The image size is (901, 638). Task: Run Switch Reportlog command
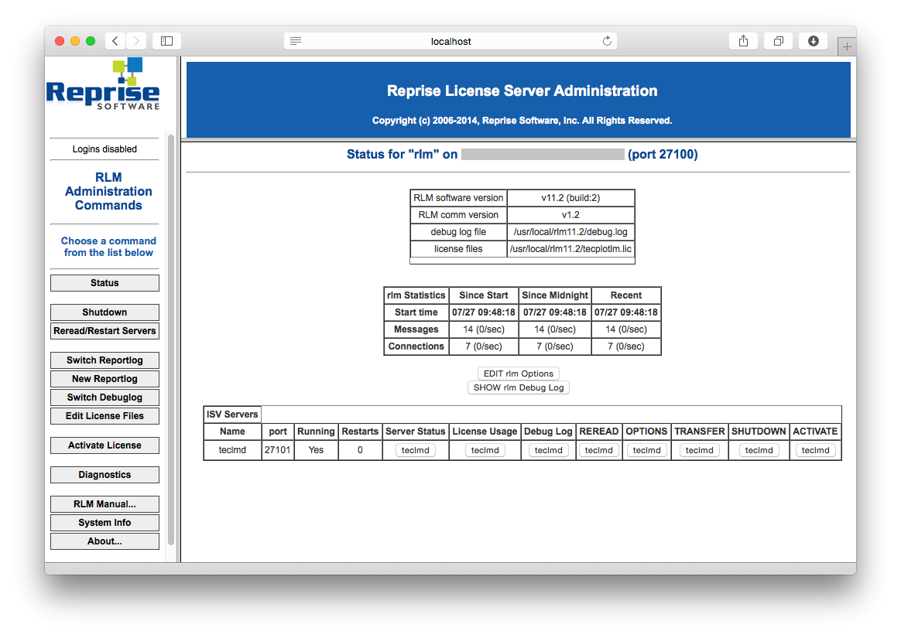click(104, 360)
